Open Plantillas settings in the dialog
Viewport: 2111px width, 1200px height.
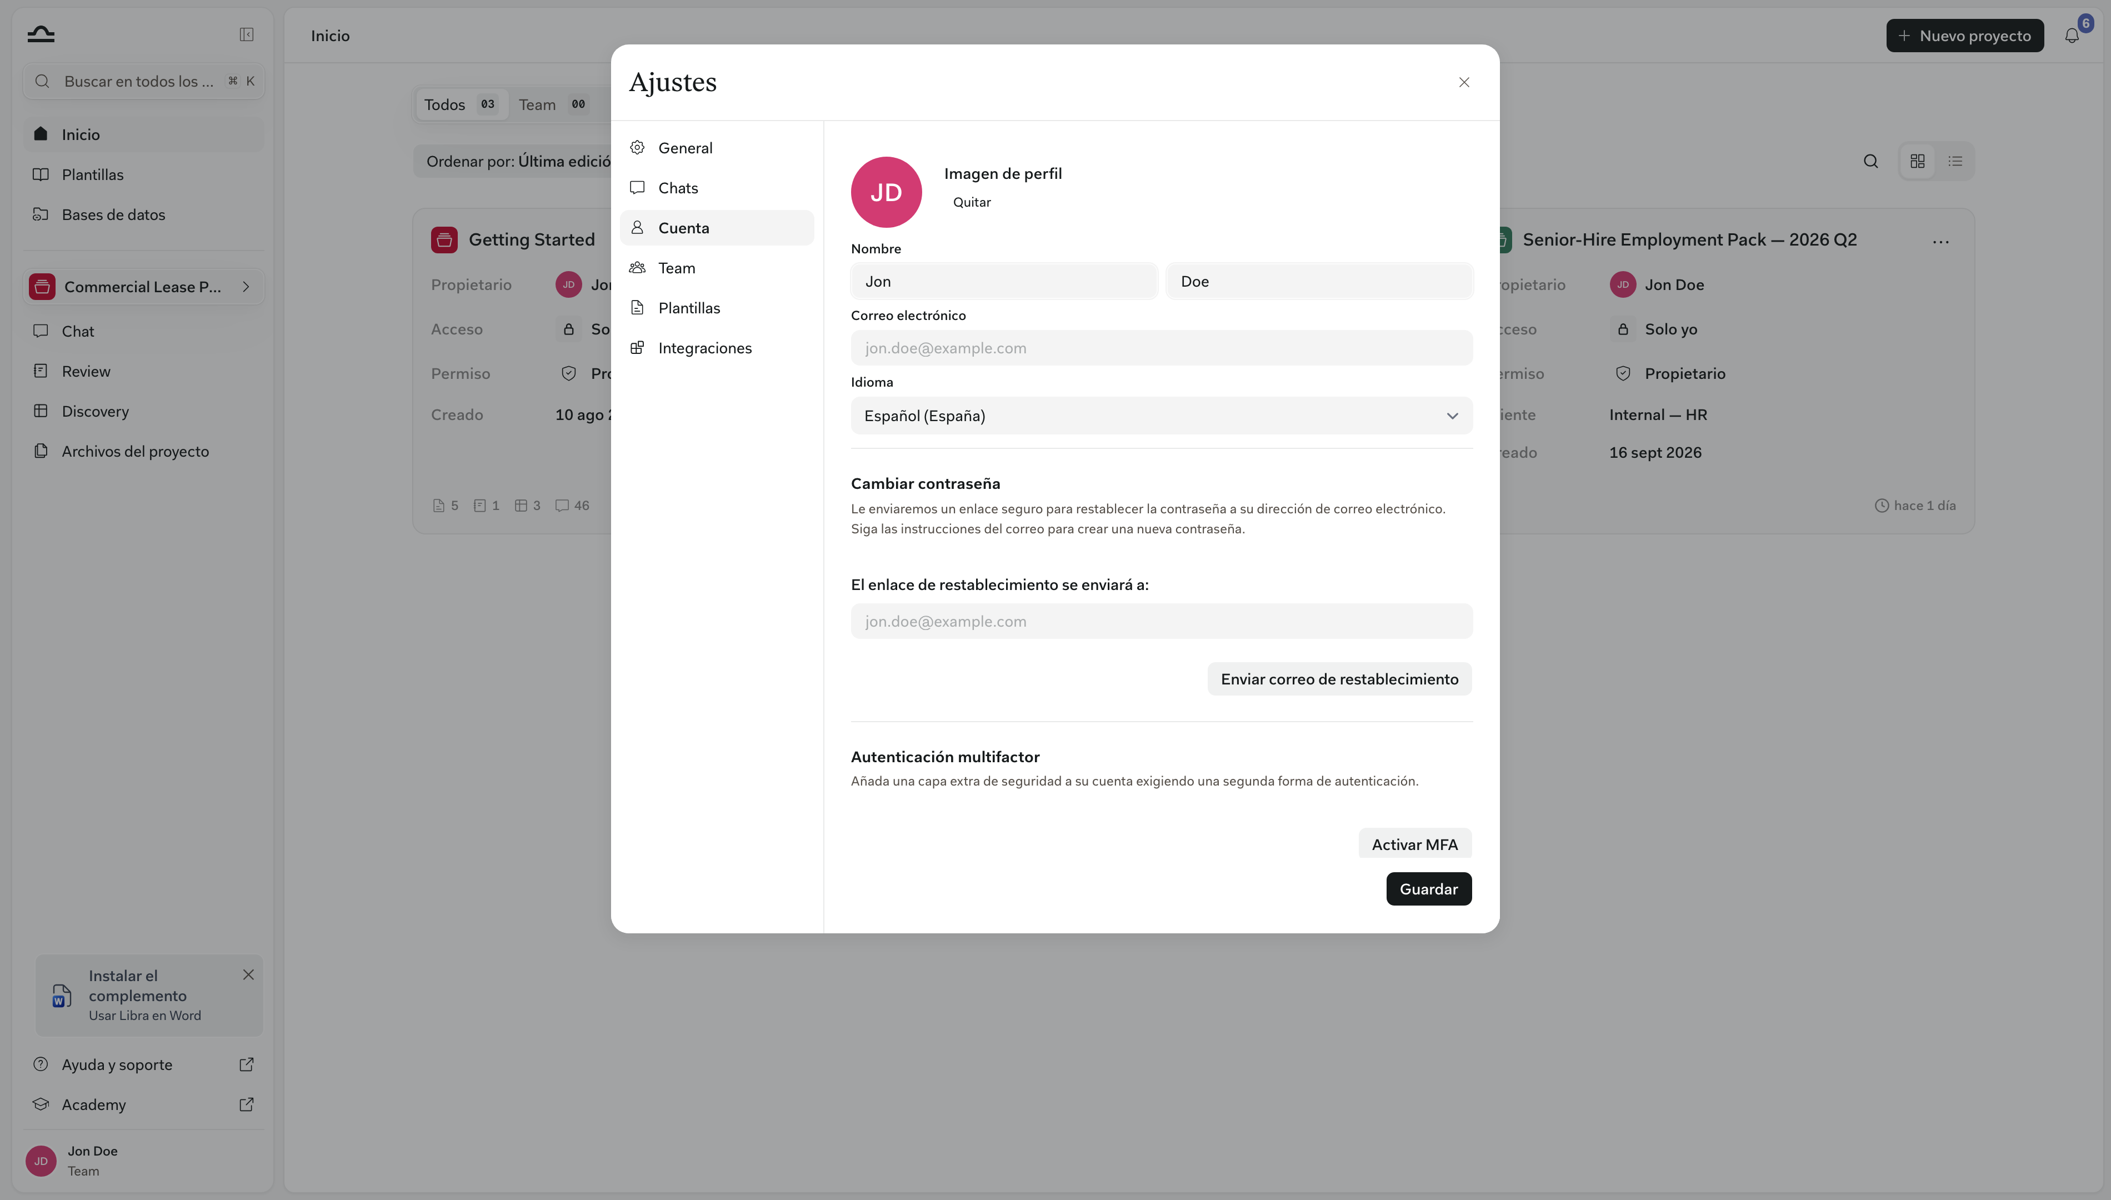pyautogui.click(x=717, y=307)
